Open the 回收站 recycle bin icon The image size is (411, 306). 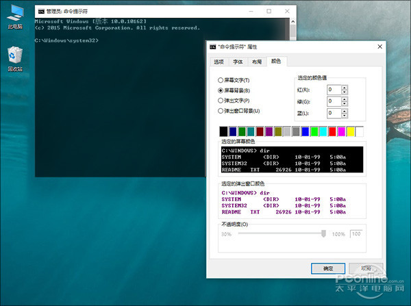point(15,59)
